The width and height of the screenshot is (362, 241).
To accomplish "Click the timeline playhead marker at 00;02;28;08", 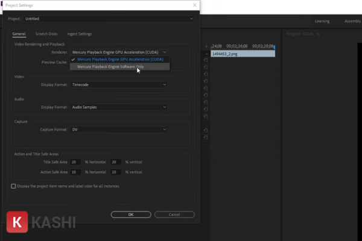I will point(275,47).
